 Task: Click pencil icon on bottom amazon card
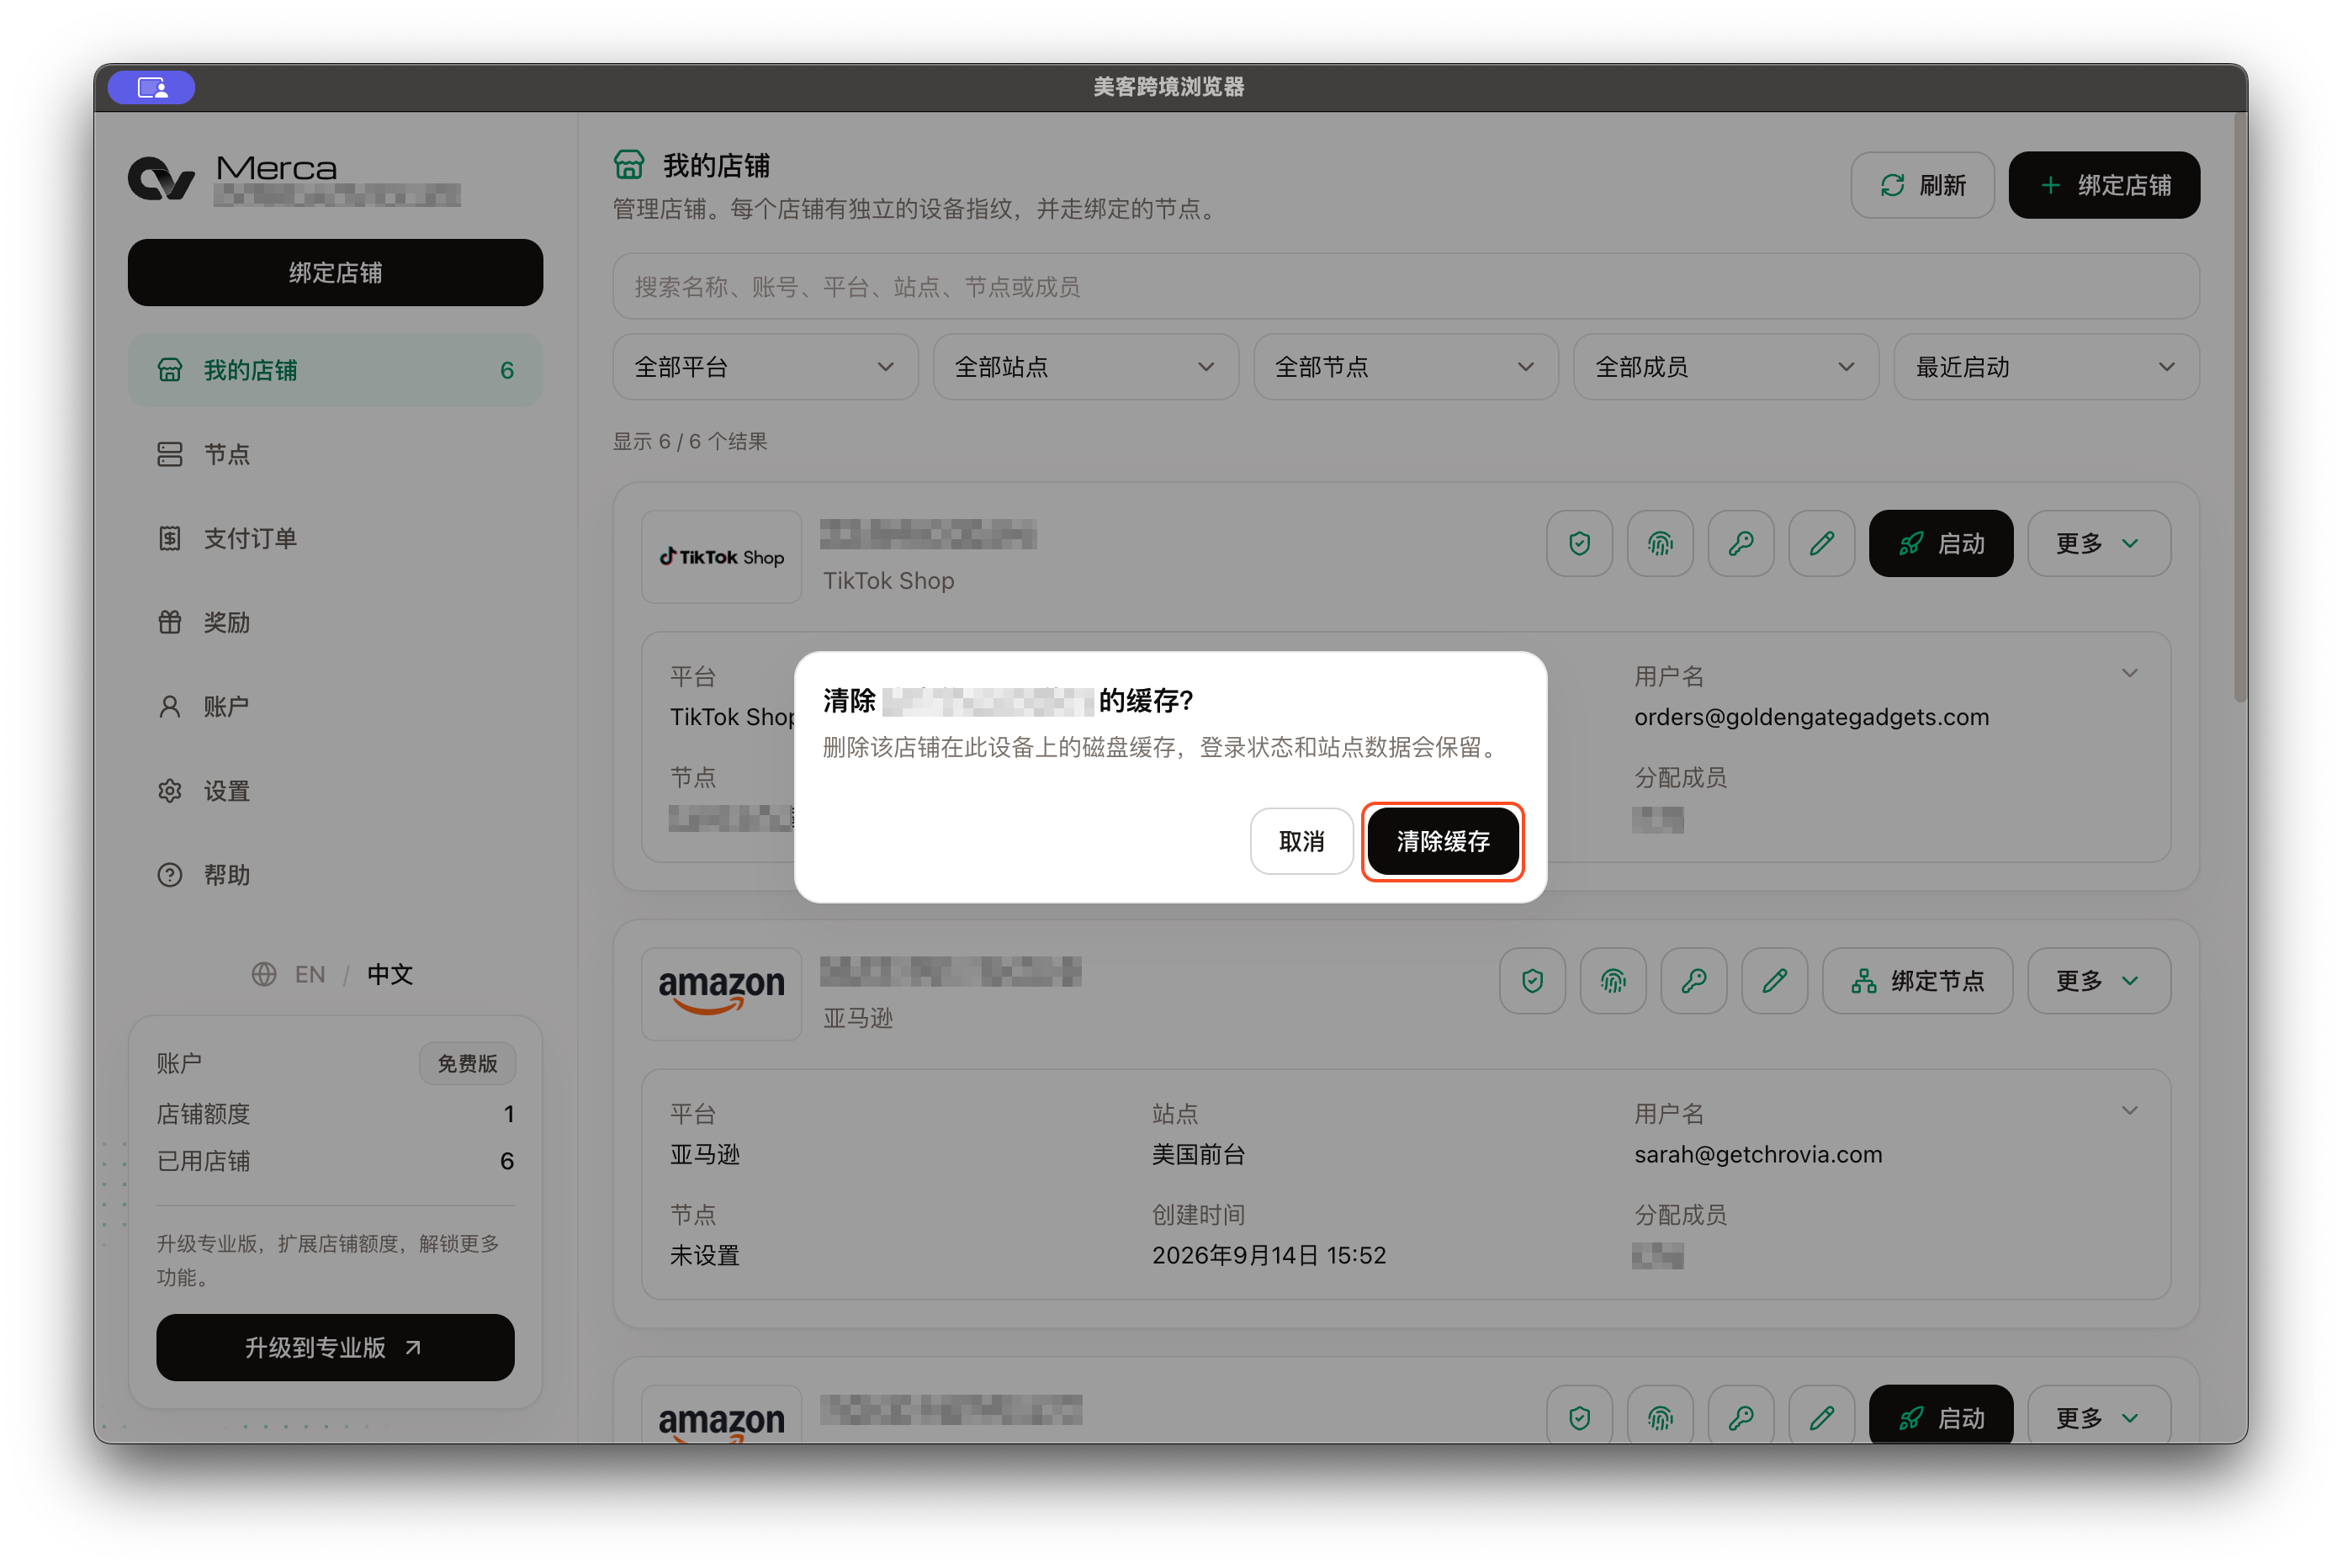pyautogui.click(x=1821, y=1417)
